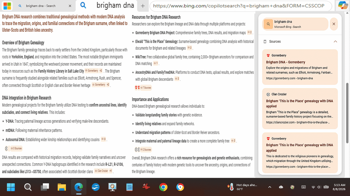Click the address bar with the Bing URL
Image resolution: width=350 pixels, height=196 pixels.
(x=241, y=6)
